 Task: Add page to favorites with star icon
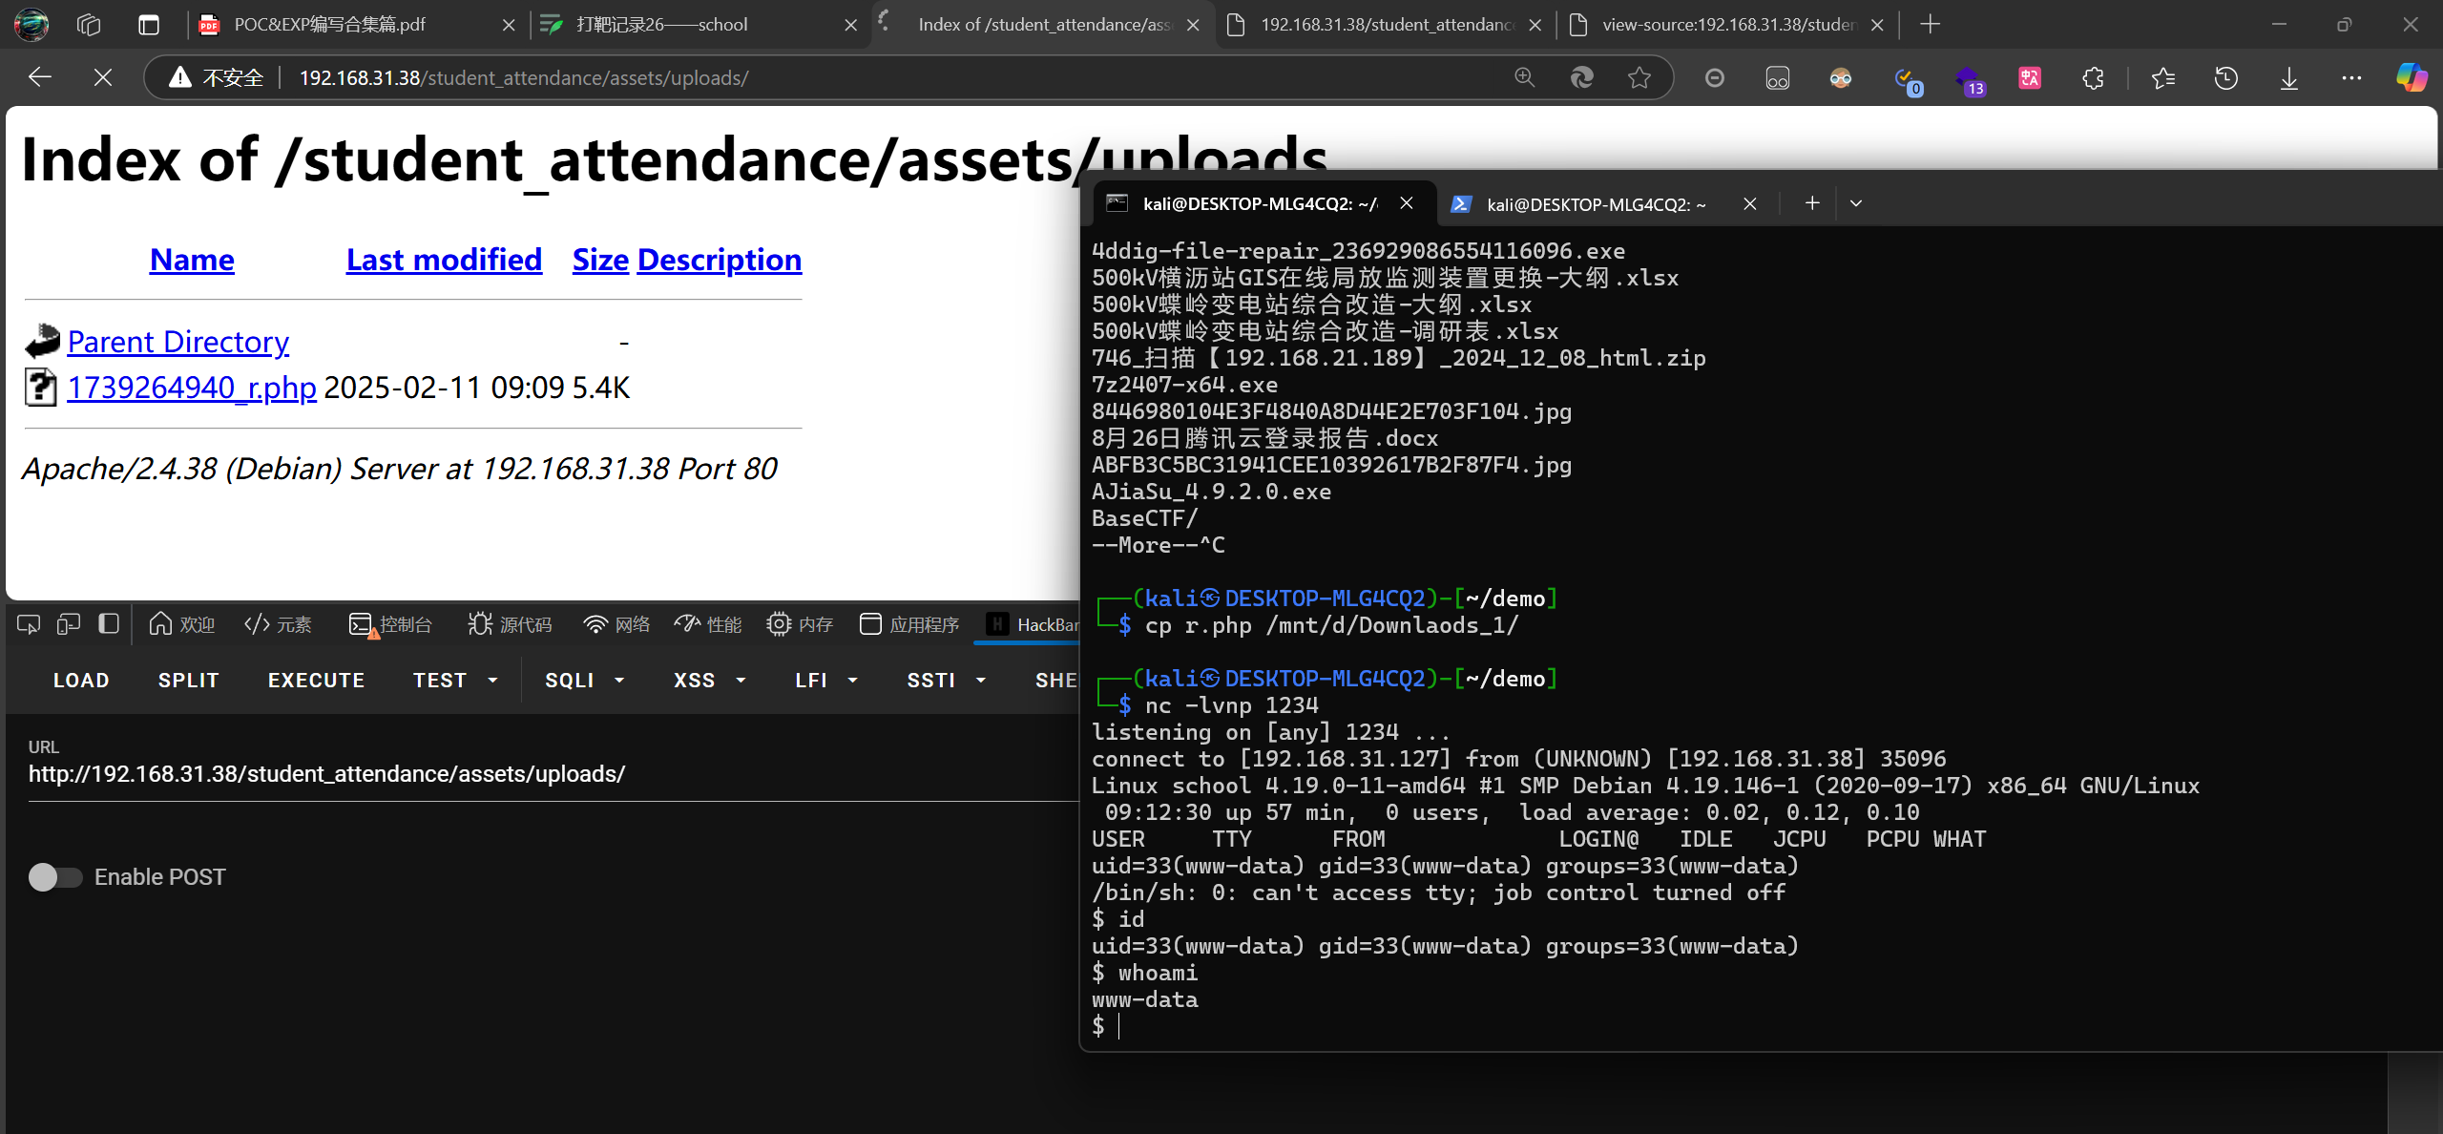pyautogui.click(x=1639, y=77)
